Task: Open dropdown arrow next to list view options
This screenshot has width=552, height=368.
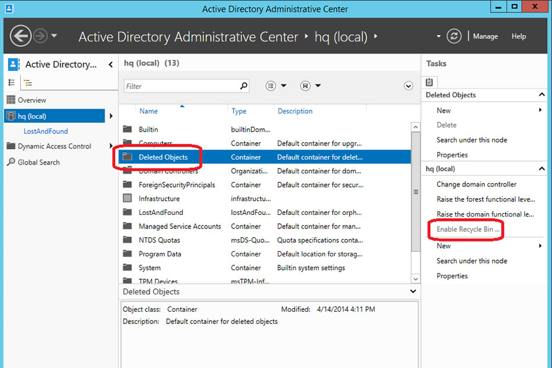Action: [284, 85]
